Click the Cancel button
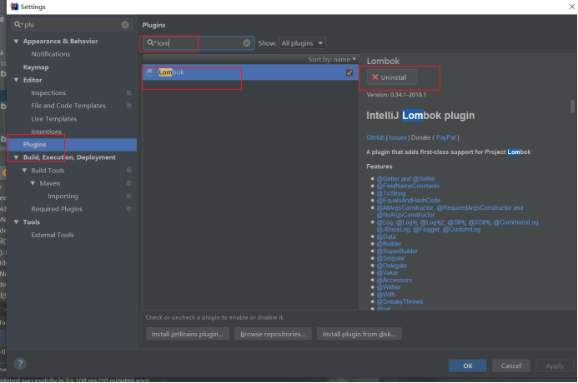Screen dimensions: 578x383 [x=511, y=366]
